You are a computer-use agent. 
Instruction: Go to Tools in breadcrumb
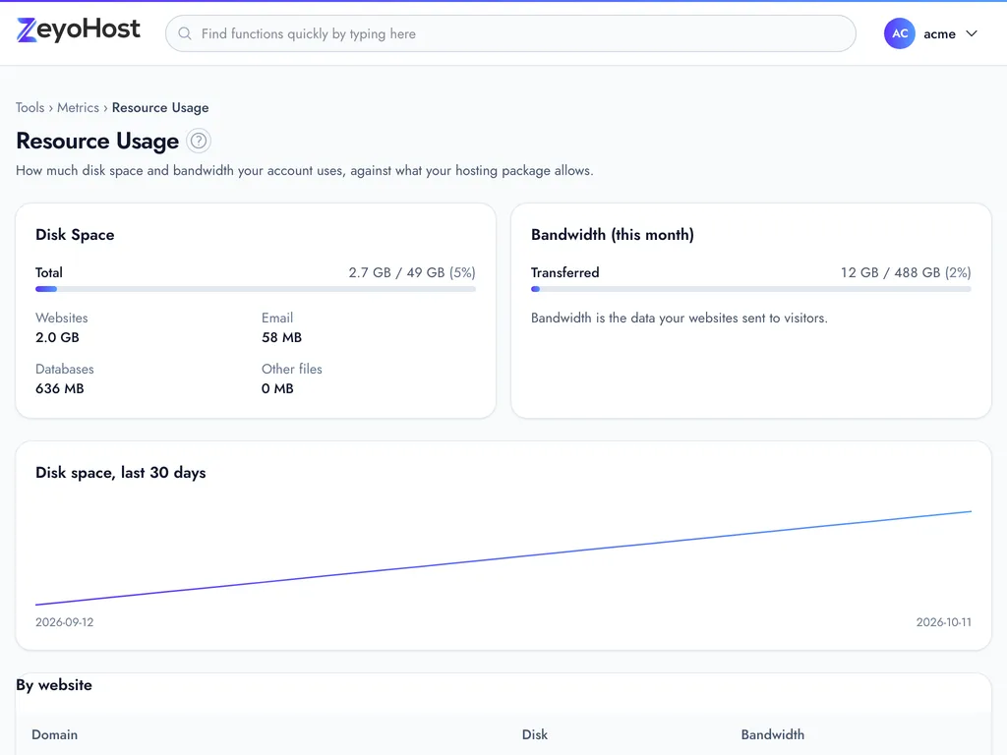click(x=30, y=107)
